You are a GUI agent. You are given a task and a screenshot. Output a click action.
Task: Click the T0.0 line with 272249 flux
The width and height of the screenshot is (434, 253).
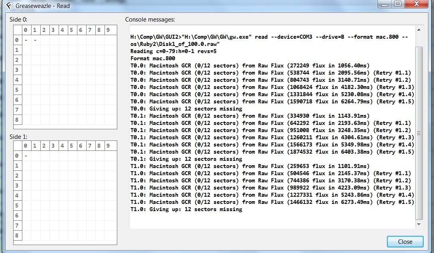click(250, 65)
